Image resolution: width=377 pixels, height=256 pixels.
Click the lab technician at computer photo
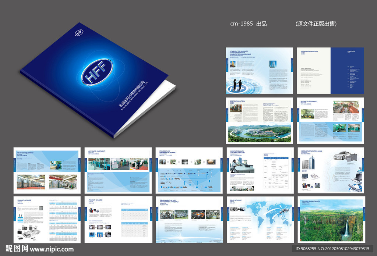coord(242,166)
